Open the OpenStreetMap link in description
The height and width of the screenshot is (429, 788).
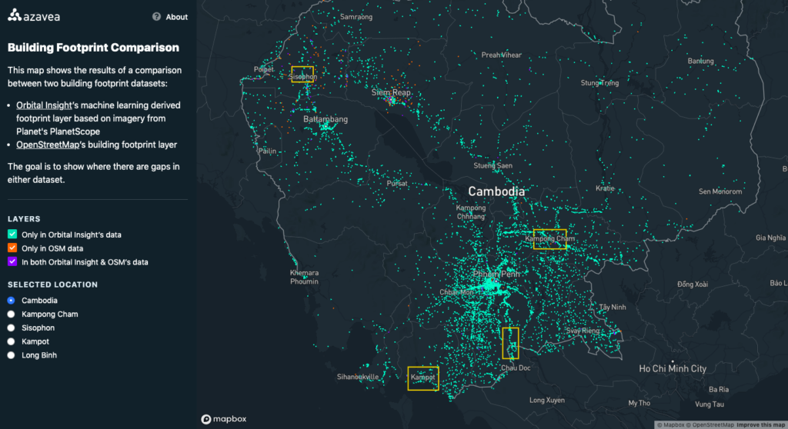pos(48,145)
